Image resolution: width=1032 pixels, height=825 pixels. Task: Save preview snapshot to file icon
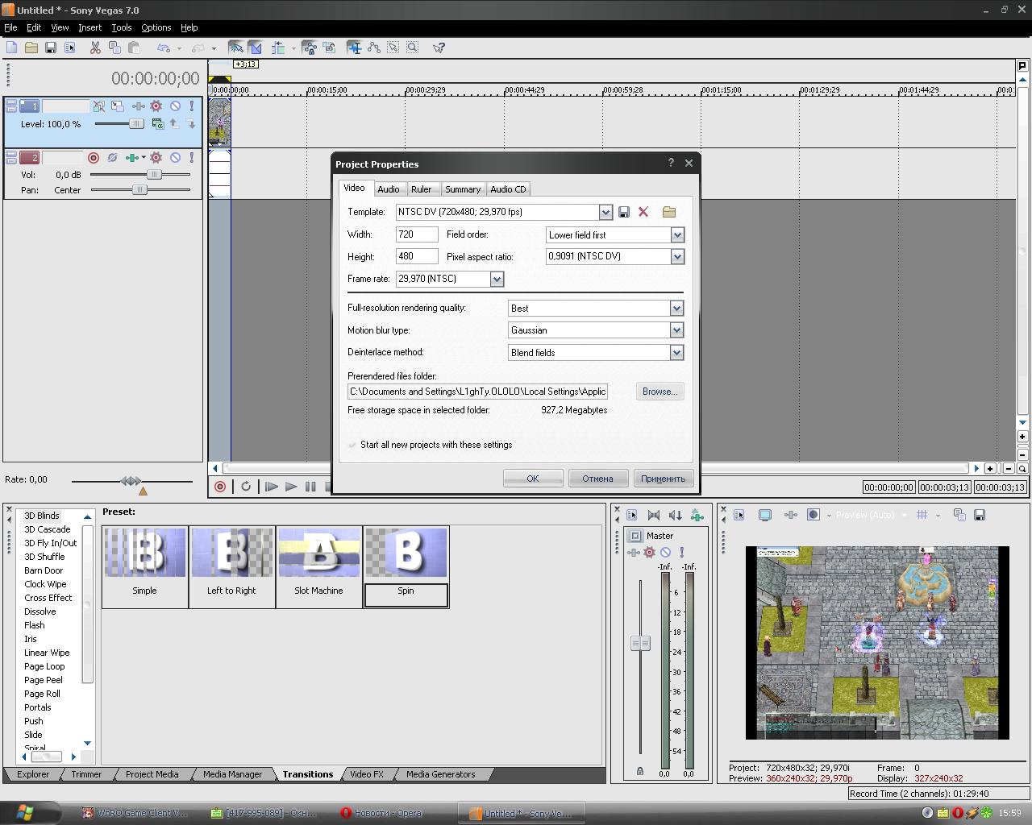[x=980, y=515]
